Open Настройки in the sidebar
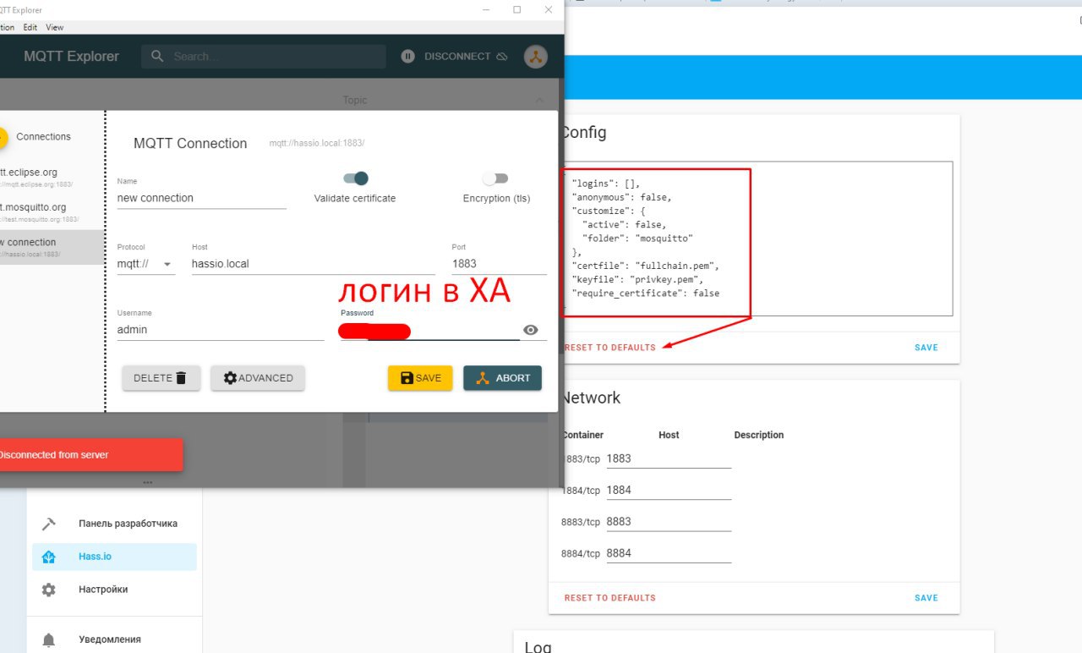 [114, 590]
